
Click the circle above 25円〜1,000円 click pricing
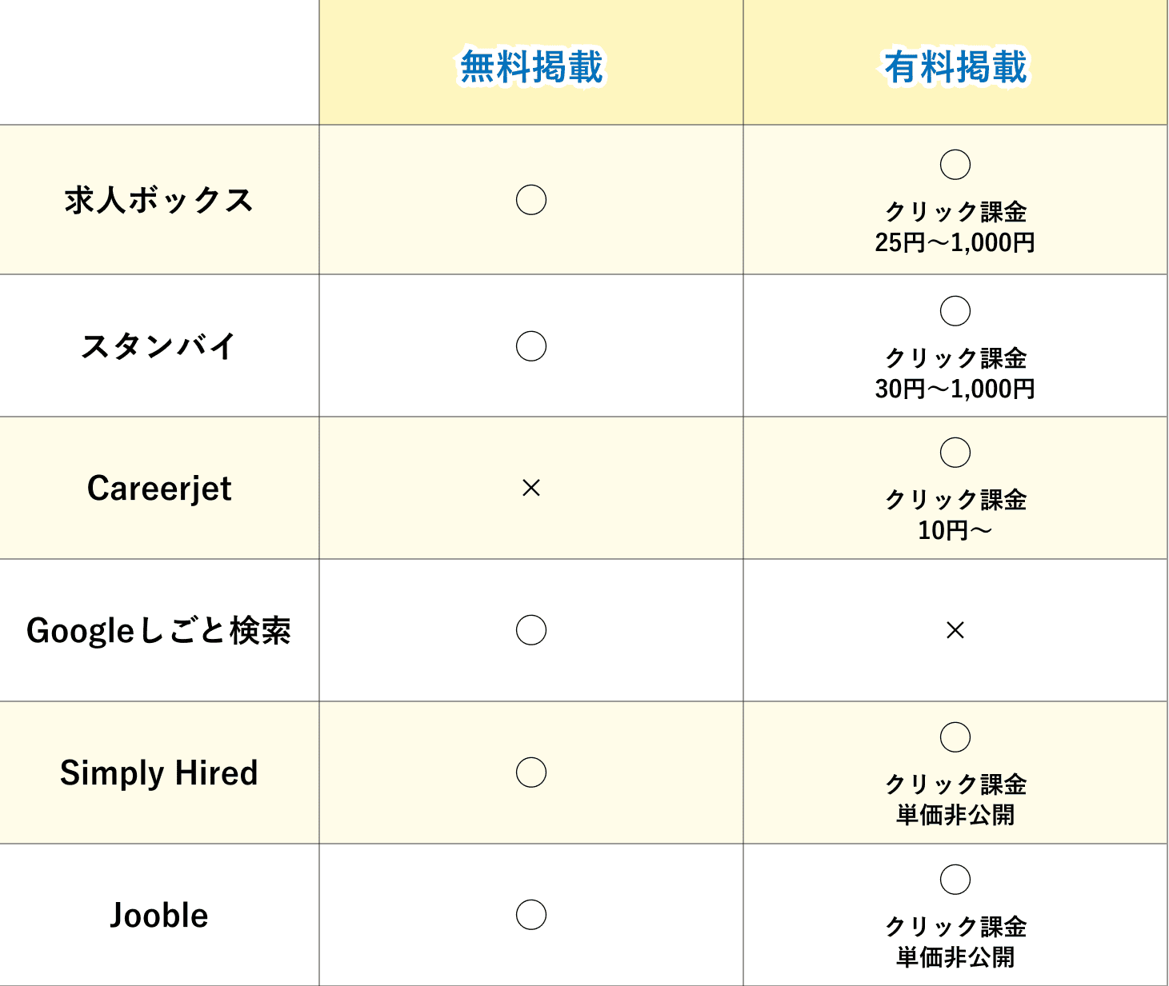(x=955, y=165)
